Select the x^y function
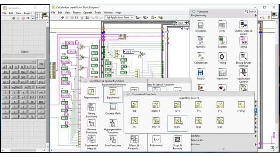The width and height of the screenshot is (280, 157). pos(220,106)
